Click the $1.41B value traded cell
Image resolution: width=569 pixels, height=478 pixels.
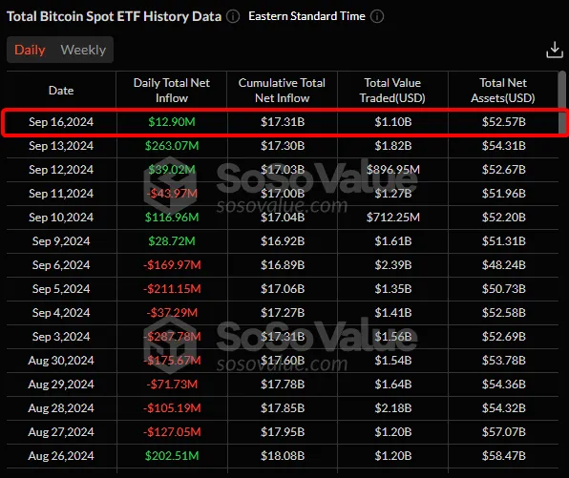point(393,313)
